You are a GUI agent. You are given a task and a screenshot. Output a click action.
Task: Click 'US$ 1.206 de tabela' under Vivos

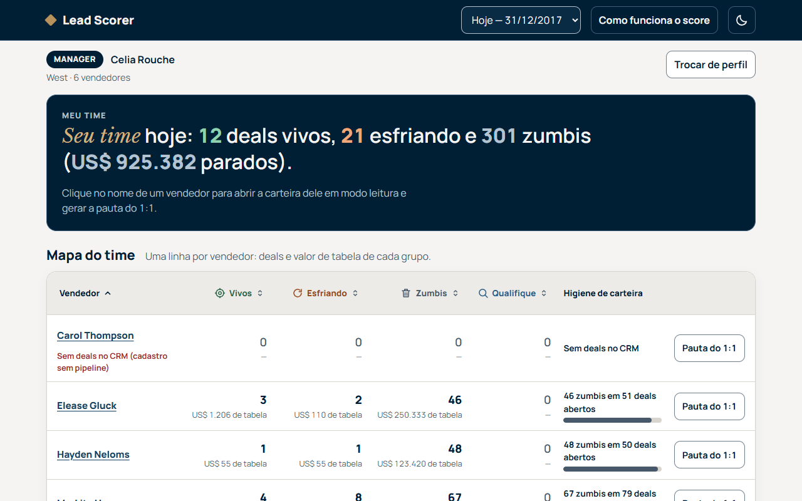pyautogui.click(x=229, y=415)
